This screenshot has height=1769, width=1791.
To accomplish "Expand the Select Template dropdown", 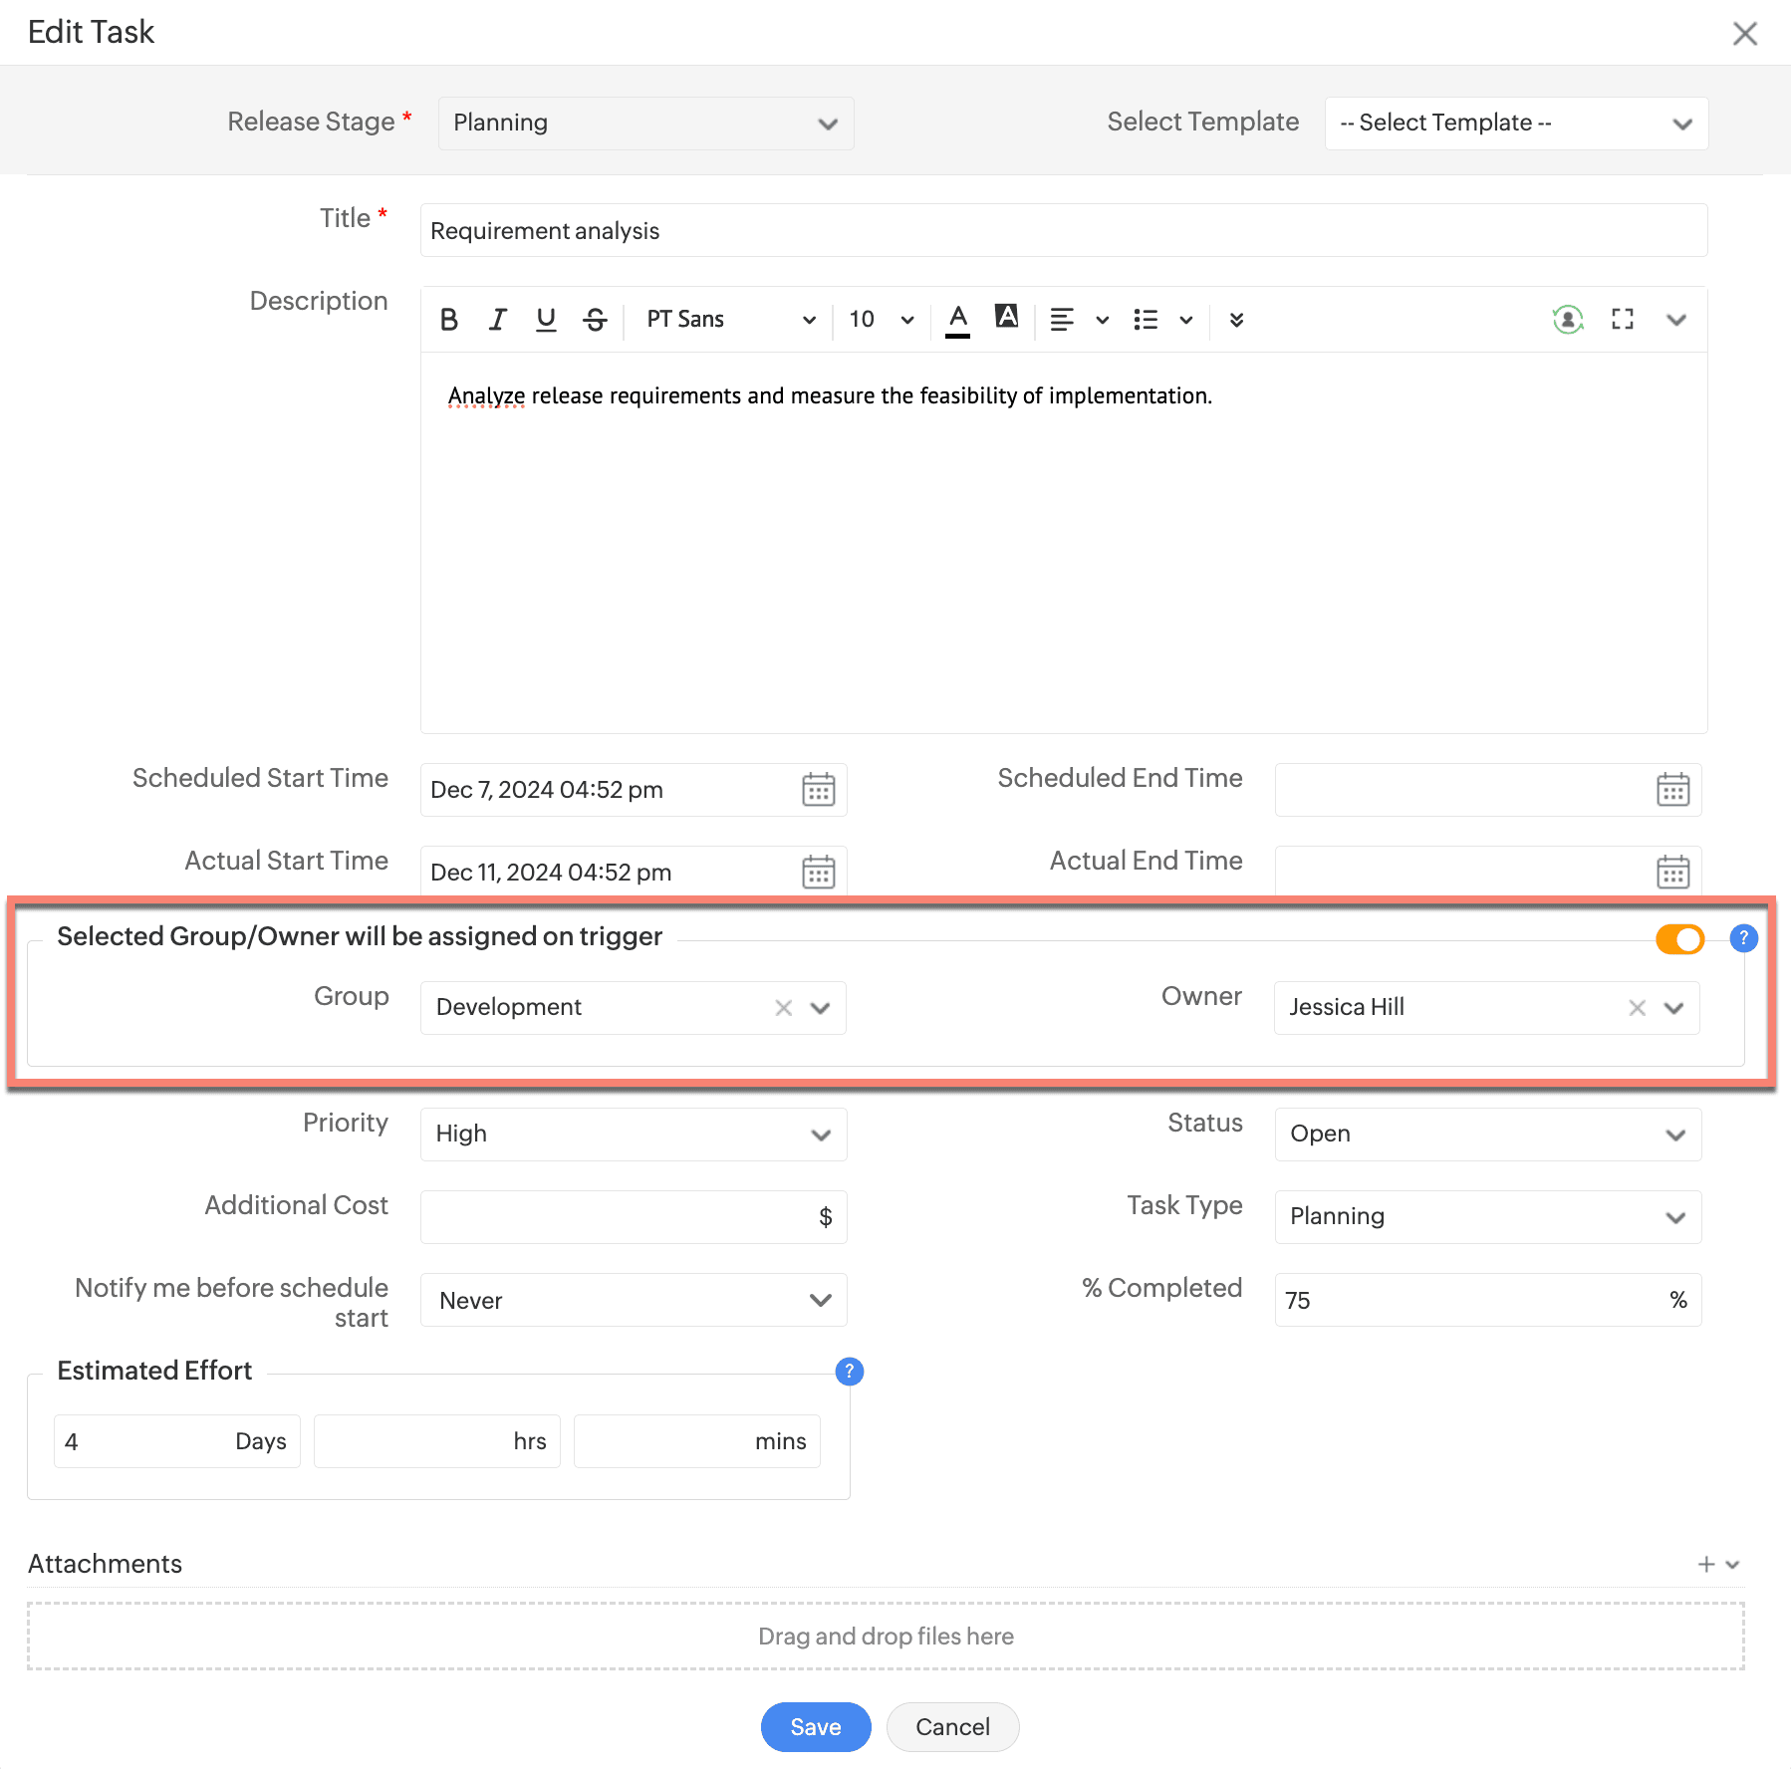I will (1515, 124).
